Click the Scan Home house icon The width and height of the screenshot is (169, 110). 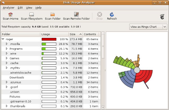pos(10,14)
